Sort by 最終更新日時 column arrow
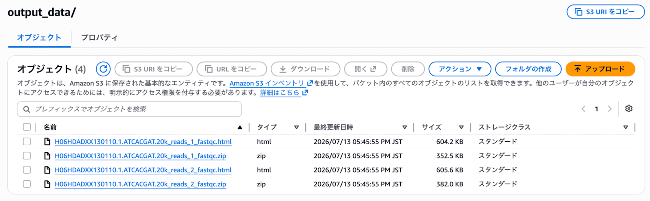The image size is (650, 201). pos(405,127)
